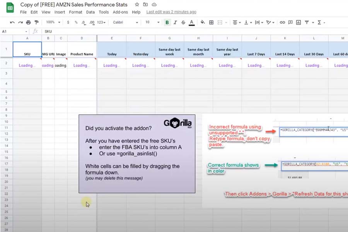
Task: Open the borders options
Action: point(211,22)
